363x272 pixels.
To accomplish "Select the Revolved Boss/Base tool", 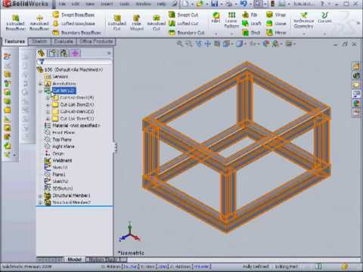I will 39,23.
